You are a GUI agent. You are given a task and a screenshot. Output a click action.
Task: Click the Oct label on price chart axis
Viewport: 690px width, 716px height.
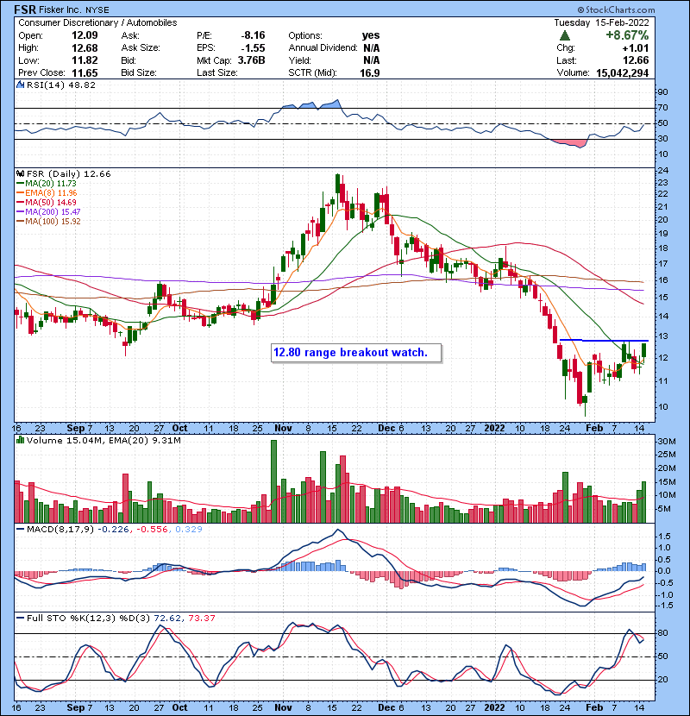click(x=180, y=429)
